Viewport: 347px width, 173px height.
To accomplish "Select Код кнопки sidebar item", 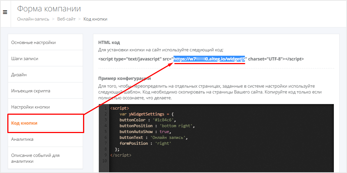I will pos(45,123).
